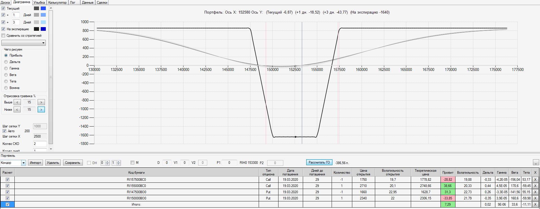Screen dimensions: 540x209
Task: Enable the DH checkbox
Action: [89, 163]
